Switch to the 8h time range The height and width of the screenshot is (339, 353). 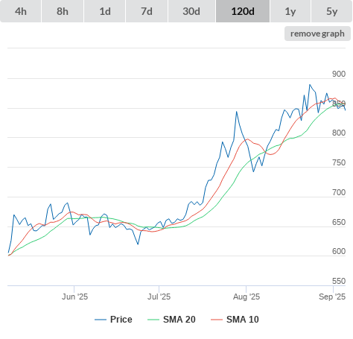[x=63, y=11]
